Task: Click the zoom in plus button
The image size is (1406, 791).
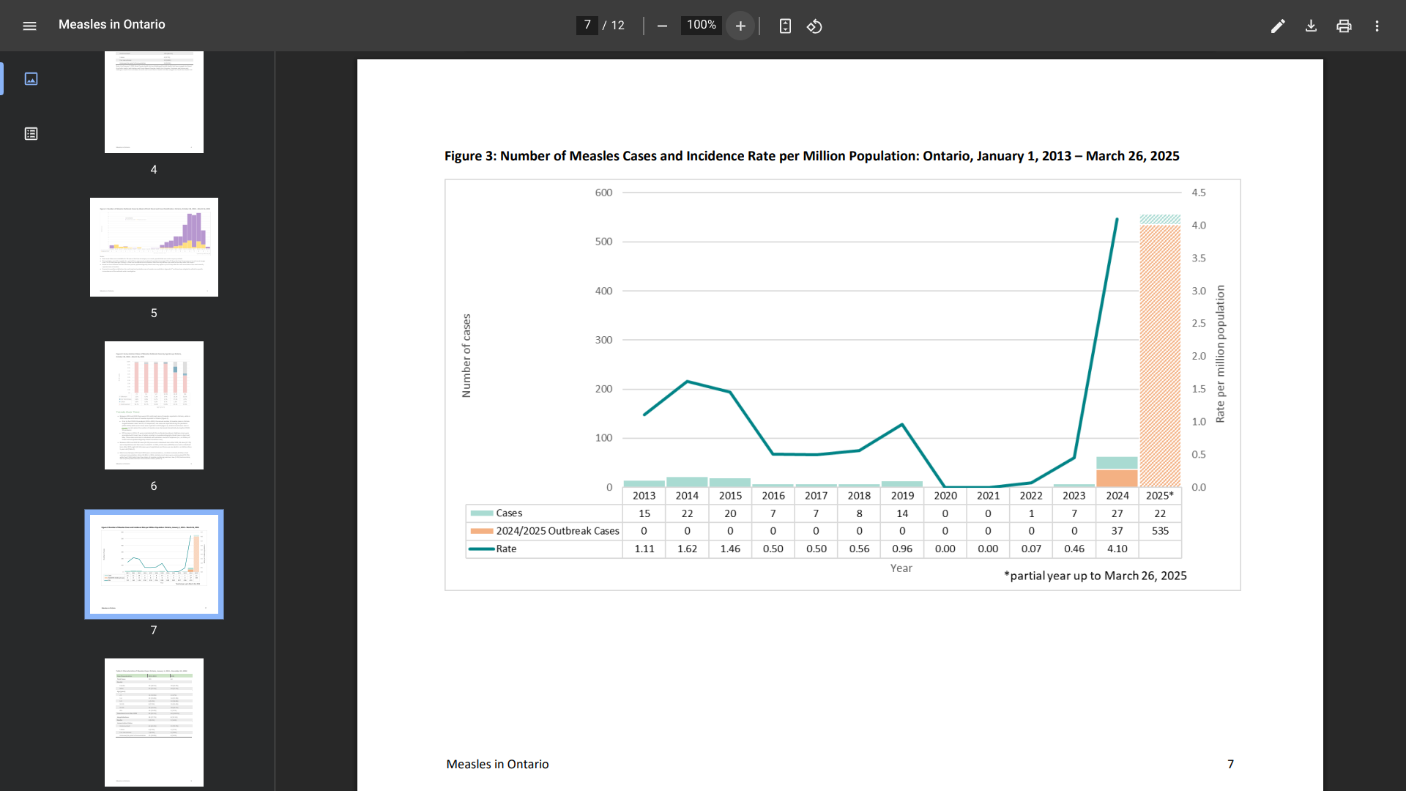Action: coord(740,26)
